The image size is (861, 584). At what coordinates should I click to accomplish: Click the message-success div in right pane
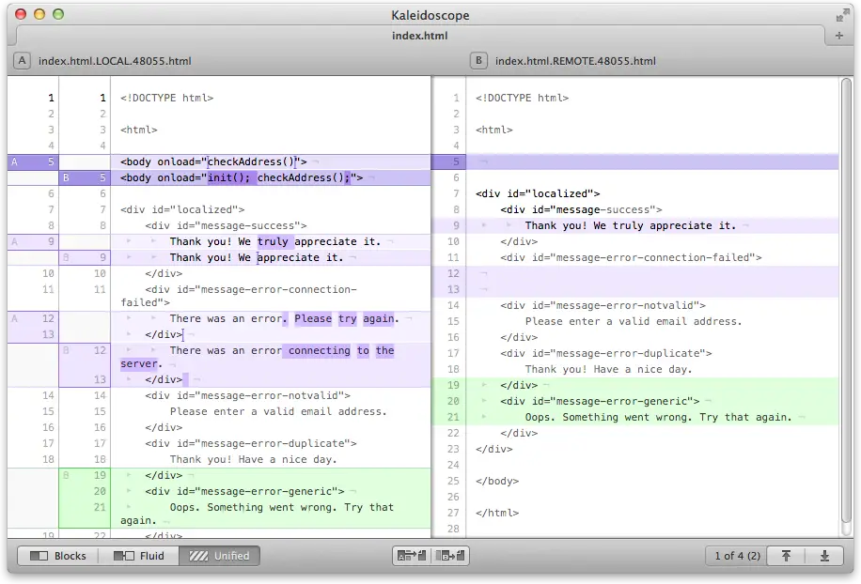pos(581,209)
